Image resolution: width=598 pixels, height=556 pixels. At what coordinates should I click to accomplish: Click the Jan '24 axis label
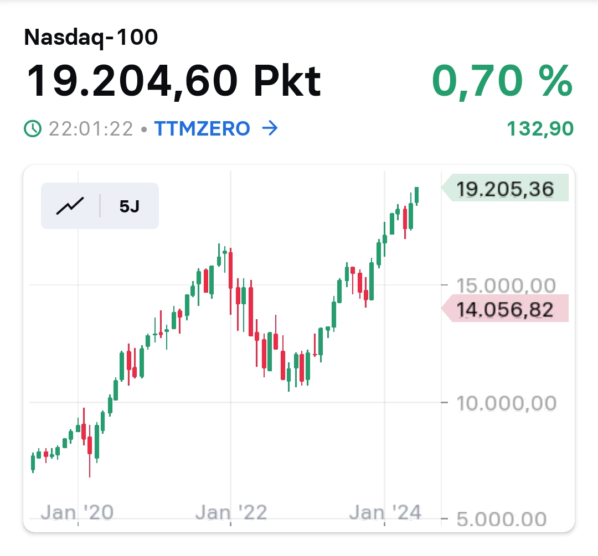point(385,512)
